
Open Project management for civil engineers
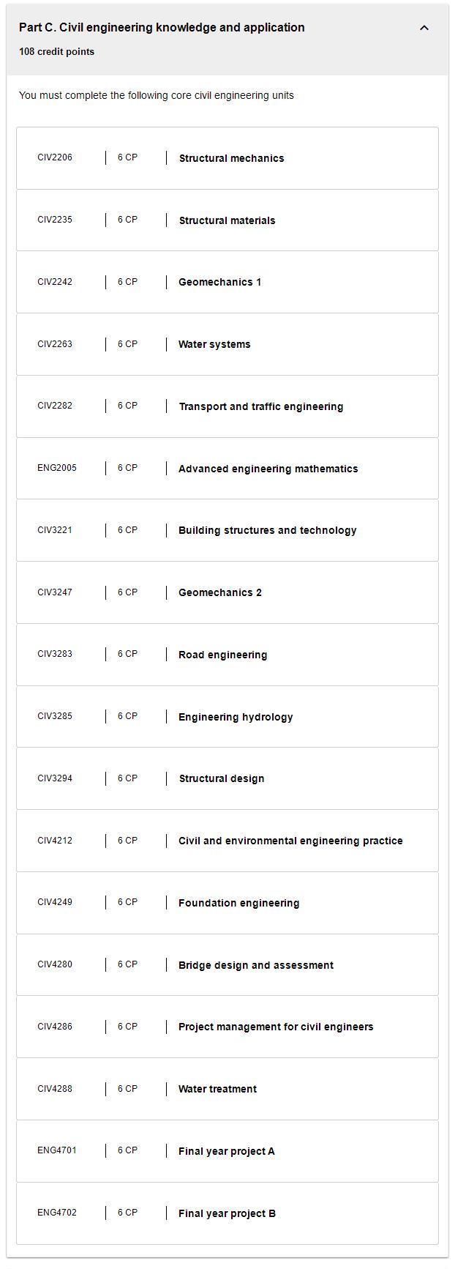[x=227, y=1027]
